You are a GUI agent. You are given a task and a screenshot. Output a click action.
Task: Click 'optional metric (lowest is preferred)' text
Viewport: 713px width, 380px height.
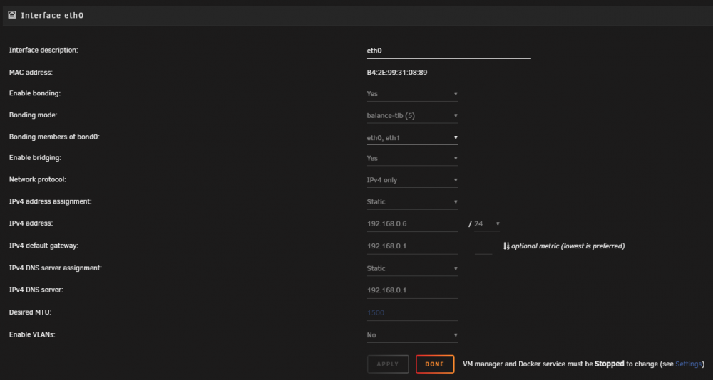pos(568,246)
